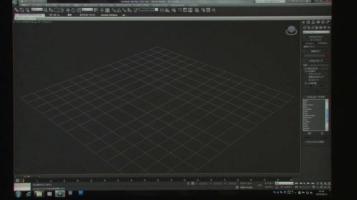This screenshot has width=357, height=200.
Task: Activate the Select and Rotate tool
Action: click(x=73, y=10)
